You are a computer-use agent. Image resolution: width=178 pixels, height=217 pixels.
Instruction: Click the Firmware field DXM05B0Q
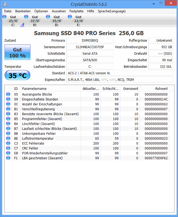[90, 40]
